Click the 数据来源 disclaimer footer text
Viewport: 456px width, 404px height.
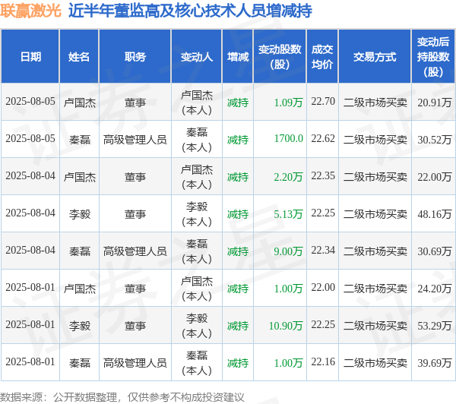pos(122,397)
